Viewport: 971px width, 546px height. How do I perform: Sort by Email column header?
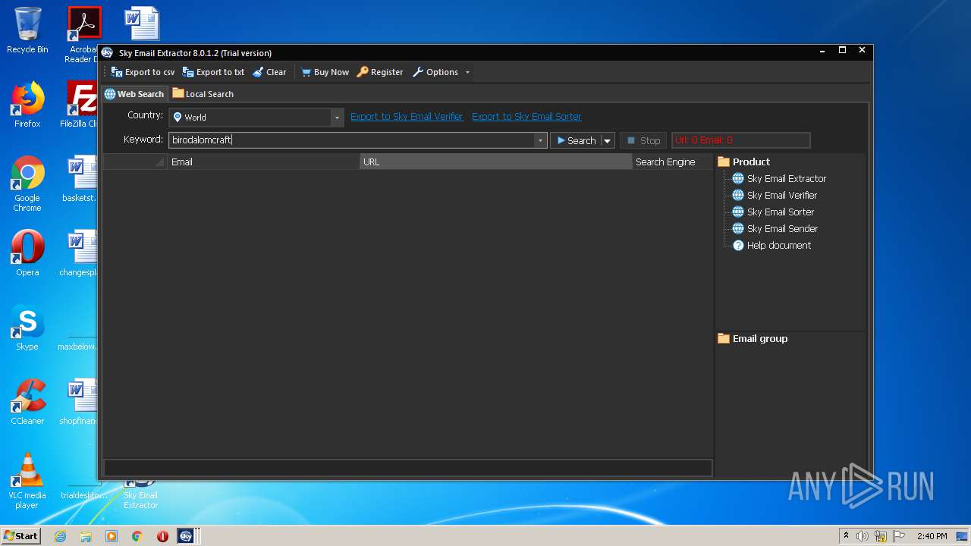click(263, 162)
